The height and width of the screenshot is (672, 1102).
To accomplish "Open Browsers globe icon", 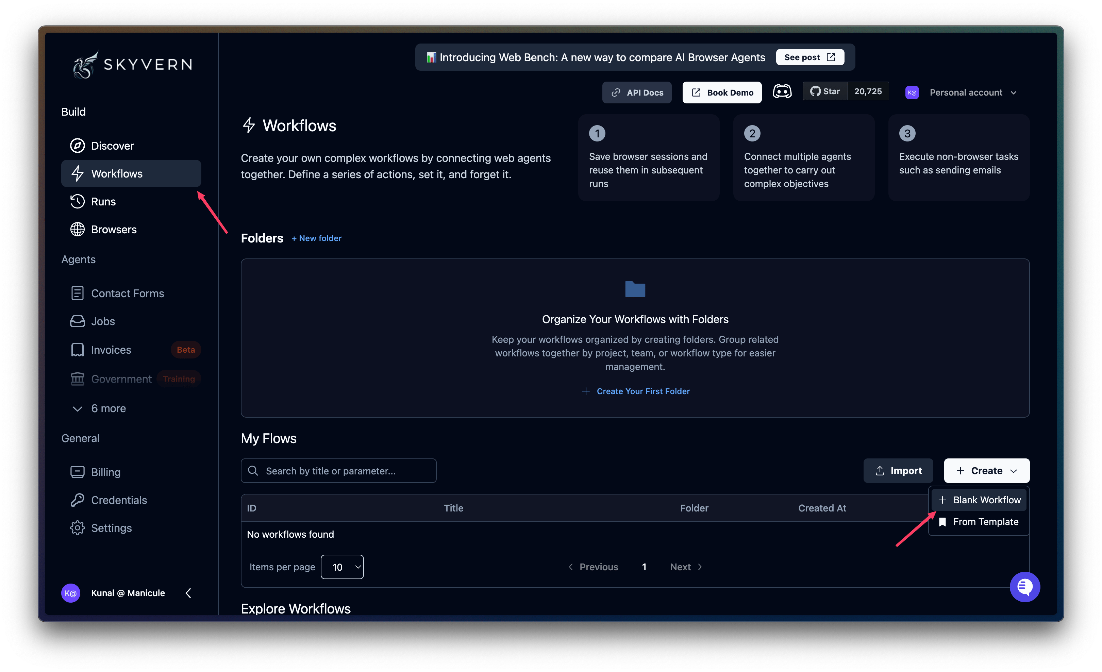I will (77, 229).
